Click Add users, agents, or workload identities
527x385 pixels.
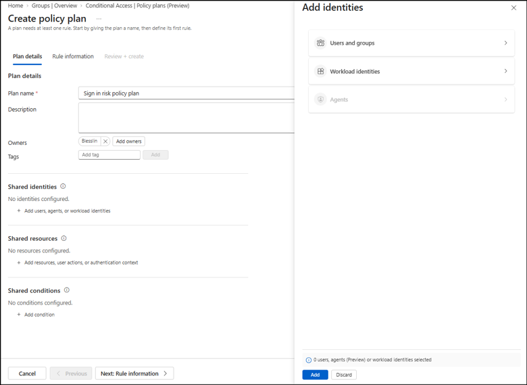[x=67, y=210]
